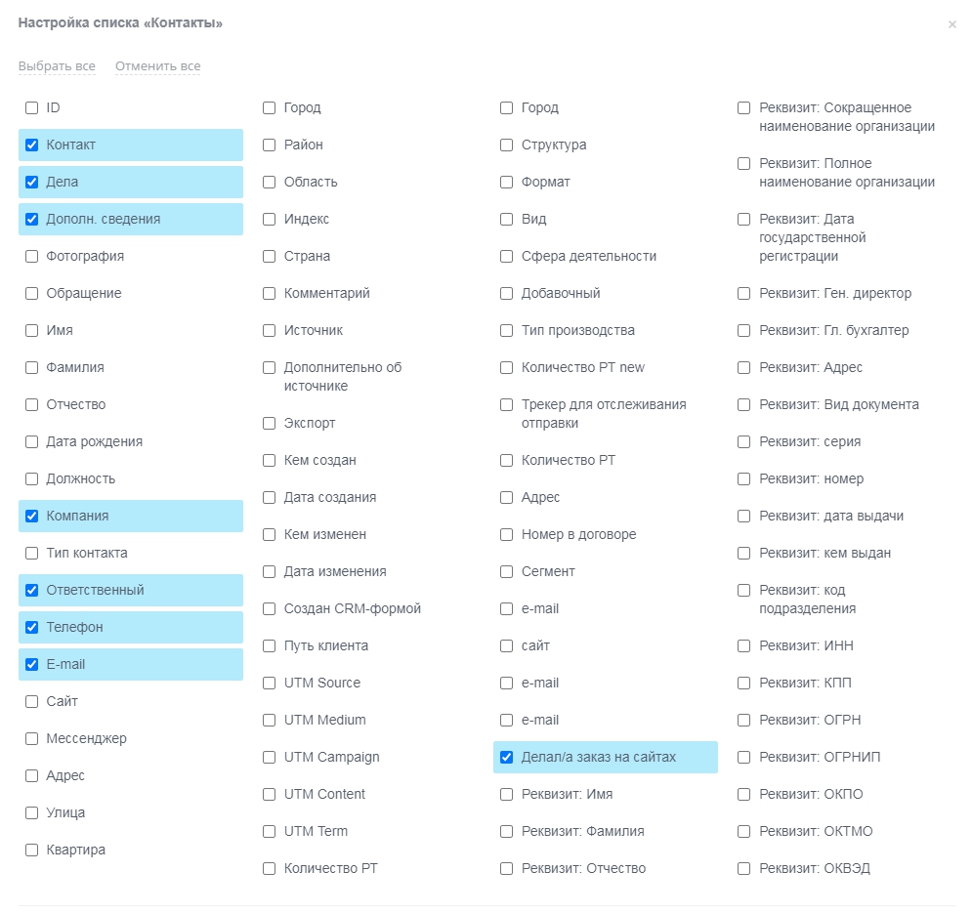The image size is (972, 913).
Task: Close the Контакты list settings dialog
Action: (951, 24)
